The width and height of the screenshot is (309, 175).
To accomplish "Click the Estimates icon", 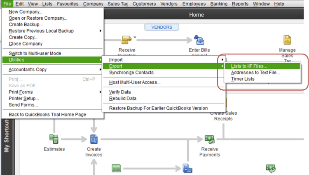I will click(54, 139).
